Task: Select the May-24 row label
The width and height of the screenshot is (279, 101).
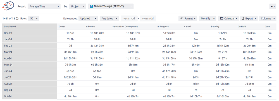Action: pos(8,65)
